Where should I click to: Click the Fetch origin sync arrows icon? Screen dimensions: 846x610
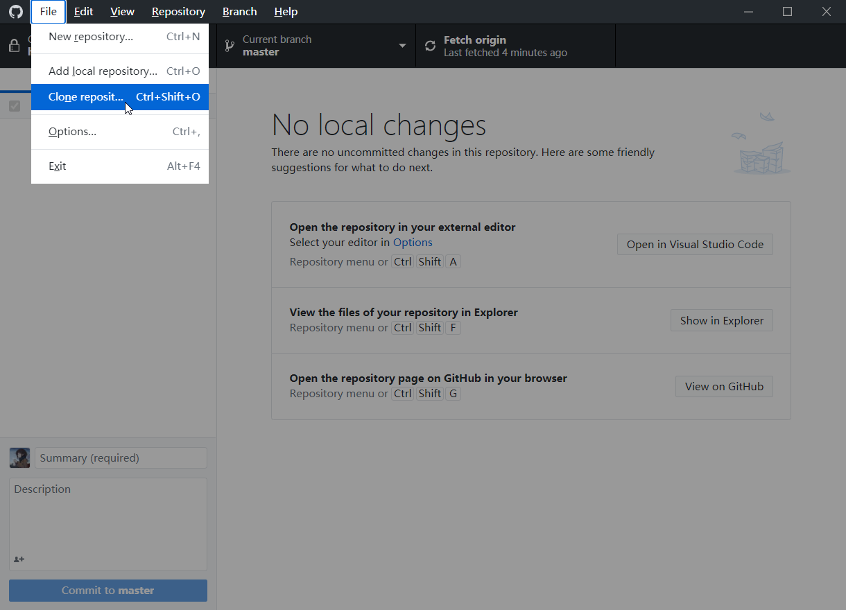click(x=431, y=46)
